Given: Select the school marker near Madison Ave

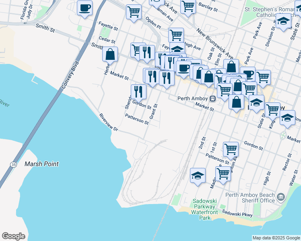Looking at the screenshot, I should point(198,176).
